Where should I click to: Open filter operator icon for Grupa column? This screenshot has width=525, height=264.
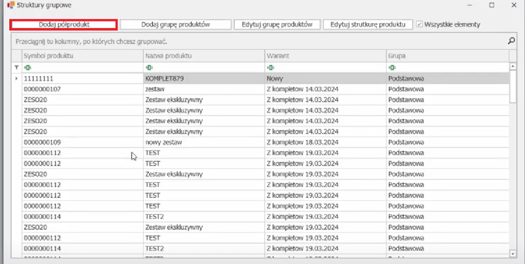pos(392,67)
